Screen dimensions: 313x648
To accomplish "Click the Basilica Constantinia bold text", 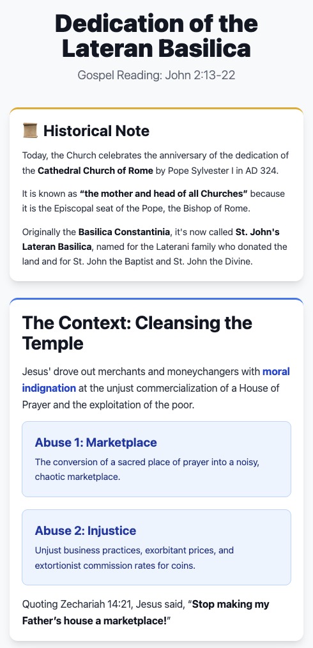I will point(124,231).
